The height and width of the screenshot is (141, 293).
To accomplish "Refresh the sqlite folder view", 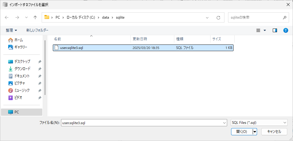I will point(218,18).
